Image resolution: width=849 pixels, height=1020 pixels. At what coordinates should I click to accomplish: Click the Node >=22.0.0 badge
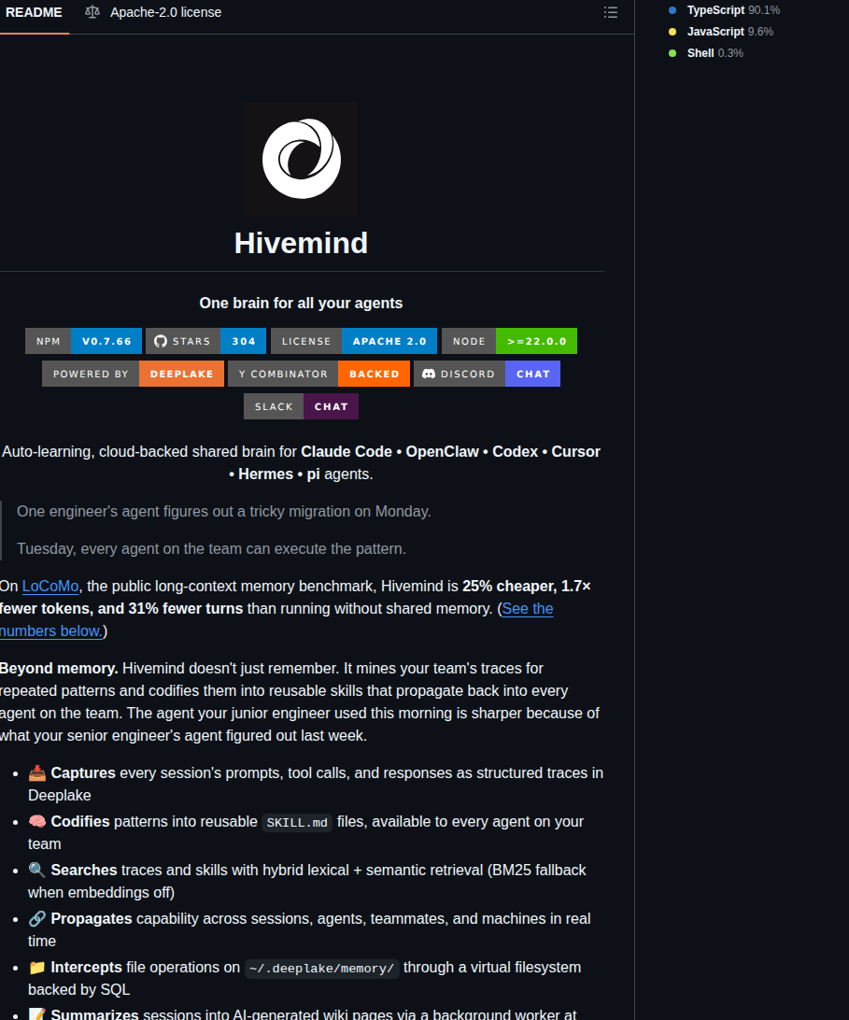coord(509,341)
